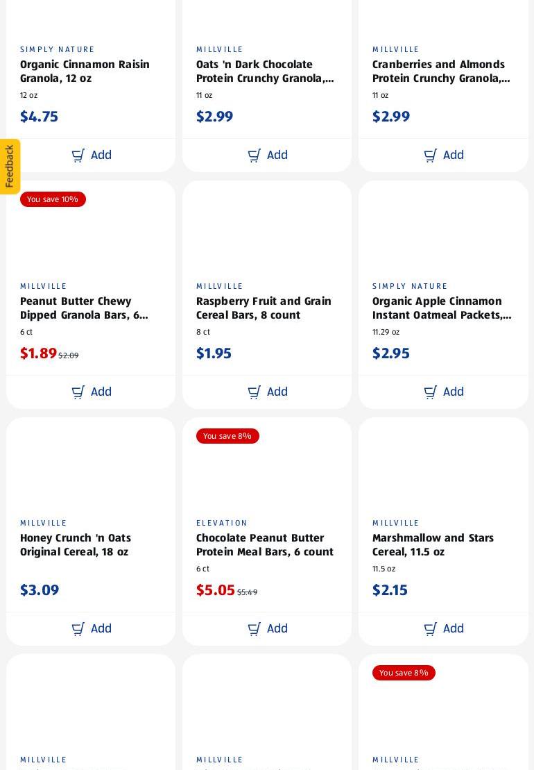The height and width of the screenshot is (770, 534).
Task: Open the yellow Feedback side tab
Action: (x=9, y=167)
